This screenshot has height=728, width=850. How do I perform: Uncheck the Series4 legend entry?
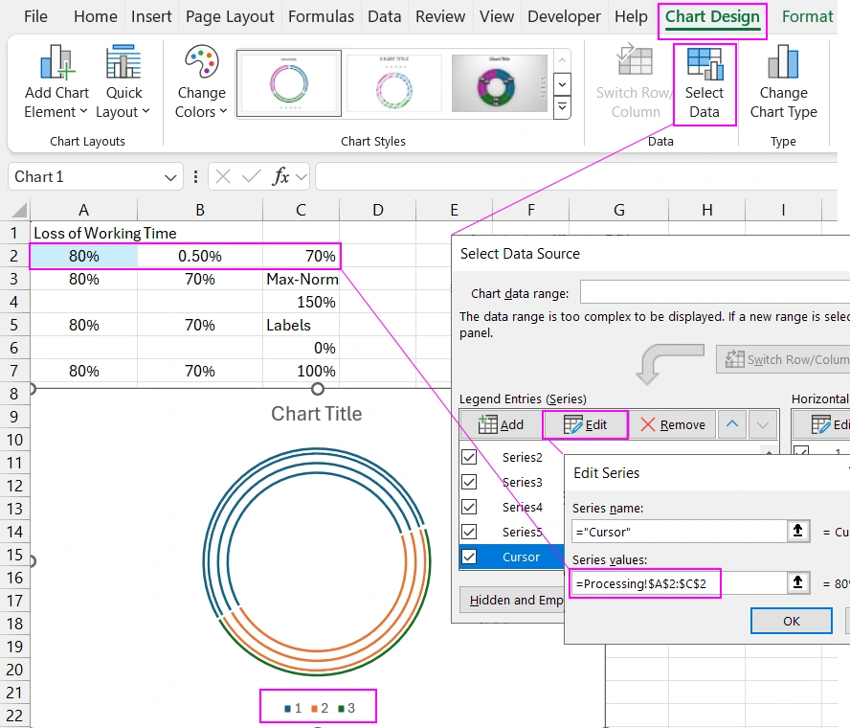pyautogui.click(x=468, y=507)
